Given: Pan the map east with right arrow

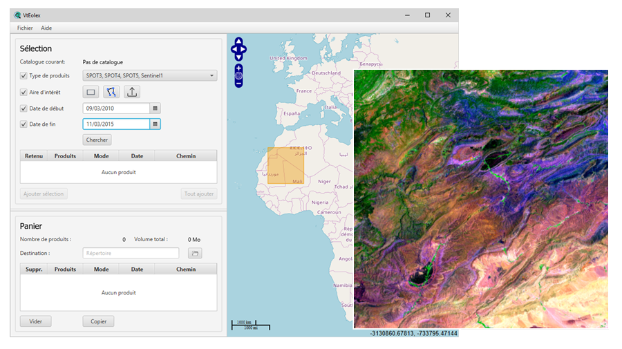Looking at the screenshot, I should click(243, 49).
